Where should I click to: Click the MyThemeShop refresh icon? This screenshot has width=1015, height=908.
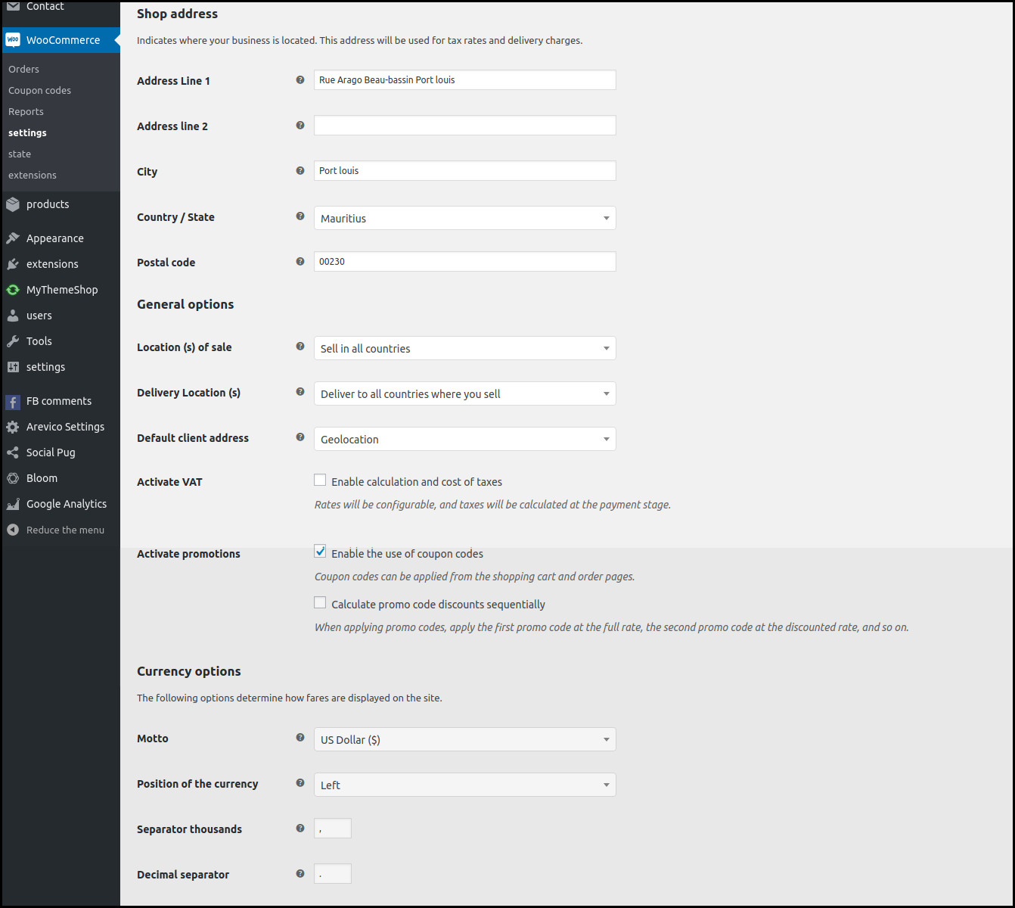tap(13, 290)
